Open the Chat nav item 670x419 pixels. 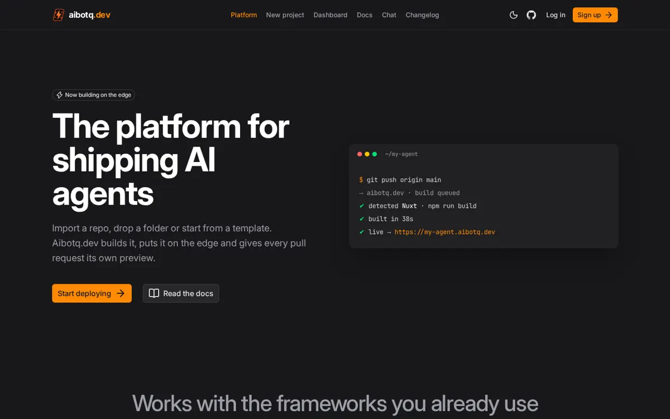(389, 15)
